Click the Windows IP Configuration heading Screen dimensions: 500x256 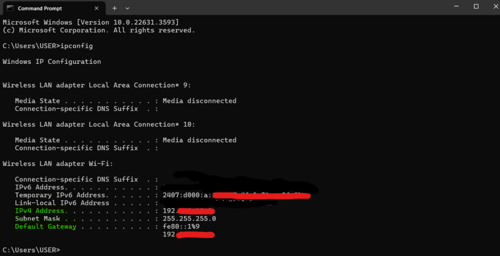pos(52,61)
